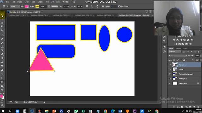Open the Filter menu
The width and height of the screenshot is (202, 113).
(x=47, y=2)
